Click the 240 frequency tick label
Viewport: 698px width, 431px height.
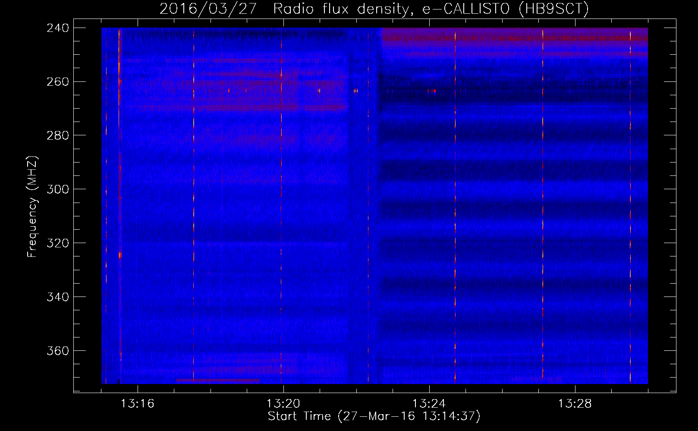pos(58,28)
